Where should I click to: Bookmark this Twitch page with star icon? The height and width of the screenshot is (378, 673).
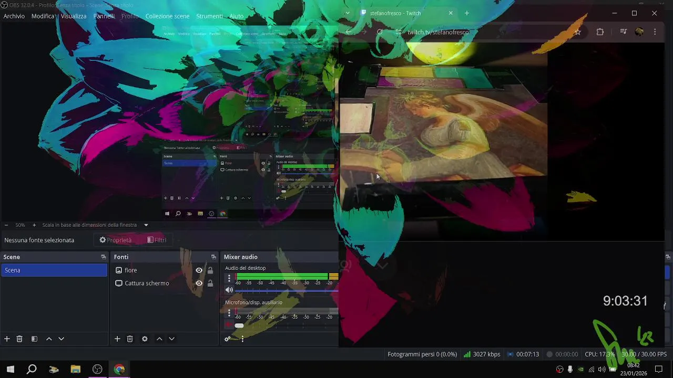(x=578, y=32)
